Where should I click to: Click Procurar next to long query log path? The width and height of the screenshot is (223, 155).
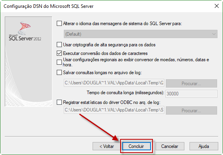pos(191,83)
